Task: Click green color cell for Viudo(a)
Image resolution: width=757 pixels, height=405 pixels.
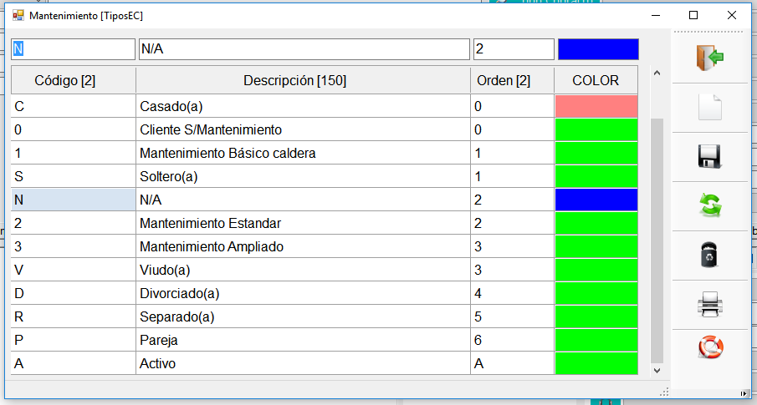Action: point(596,270)
